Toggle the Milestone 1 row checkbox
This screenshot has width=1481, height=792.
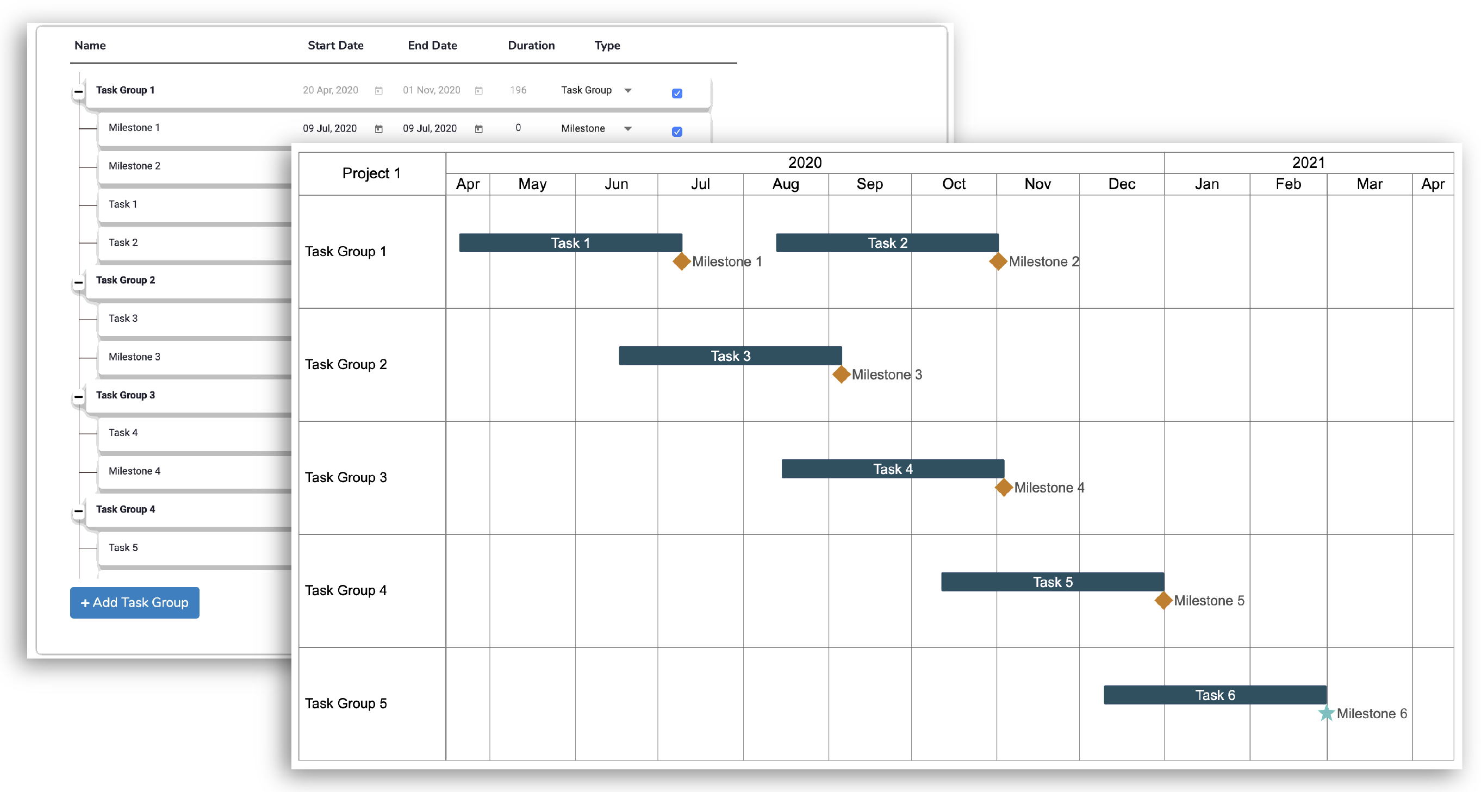click(x=677, y=132)
